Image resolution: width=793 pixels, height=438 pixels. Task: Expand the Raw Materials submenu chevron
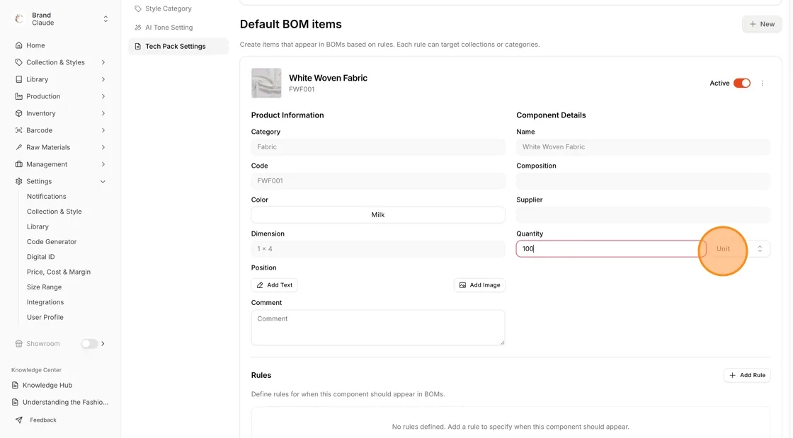[103, 147]
